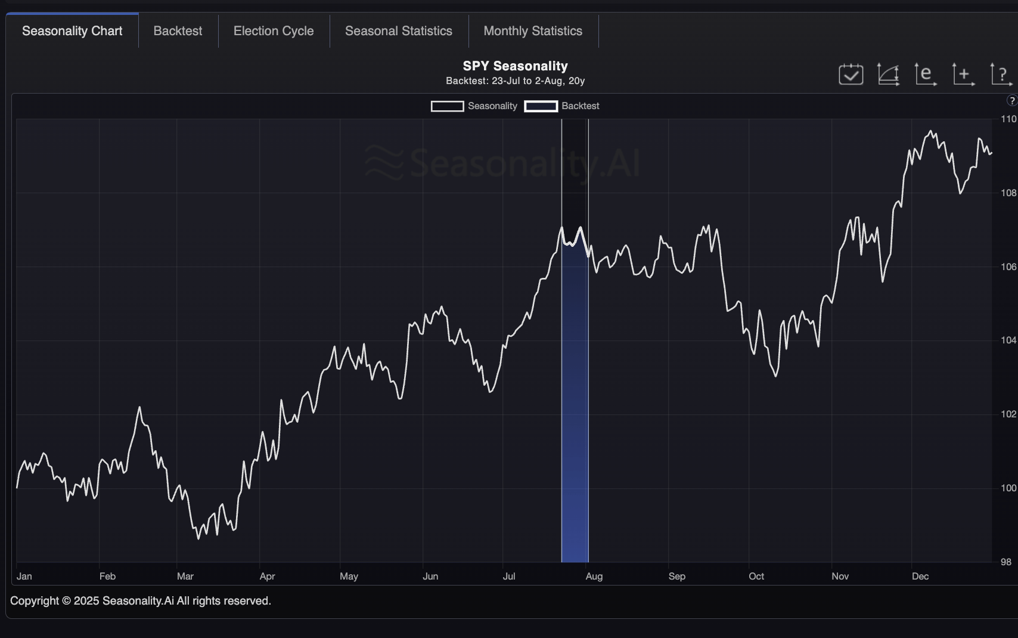
Task: Click the copyright Seasonality.Ai footer text
Action: (141, 601)
